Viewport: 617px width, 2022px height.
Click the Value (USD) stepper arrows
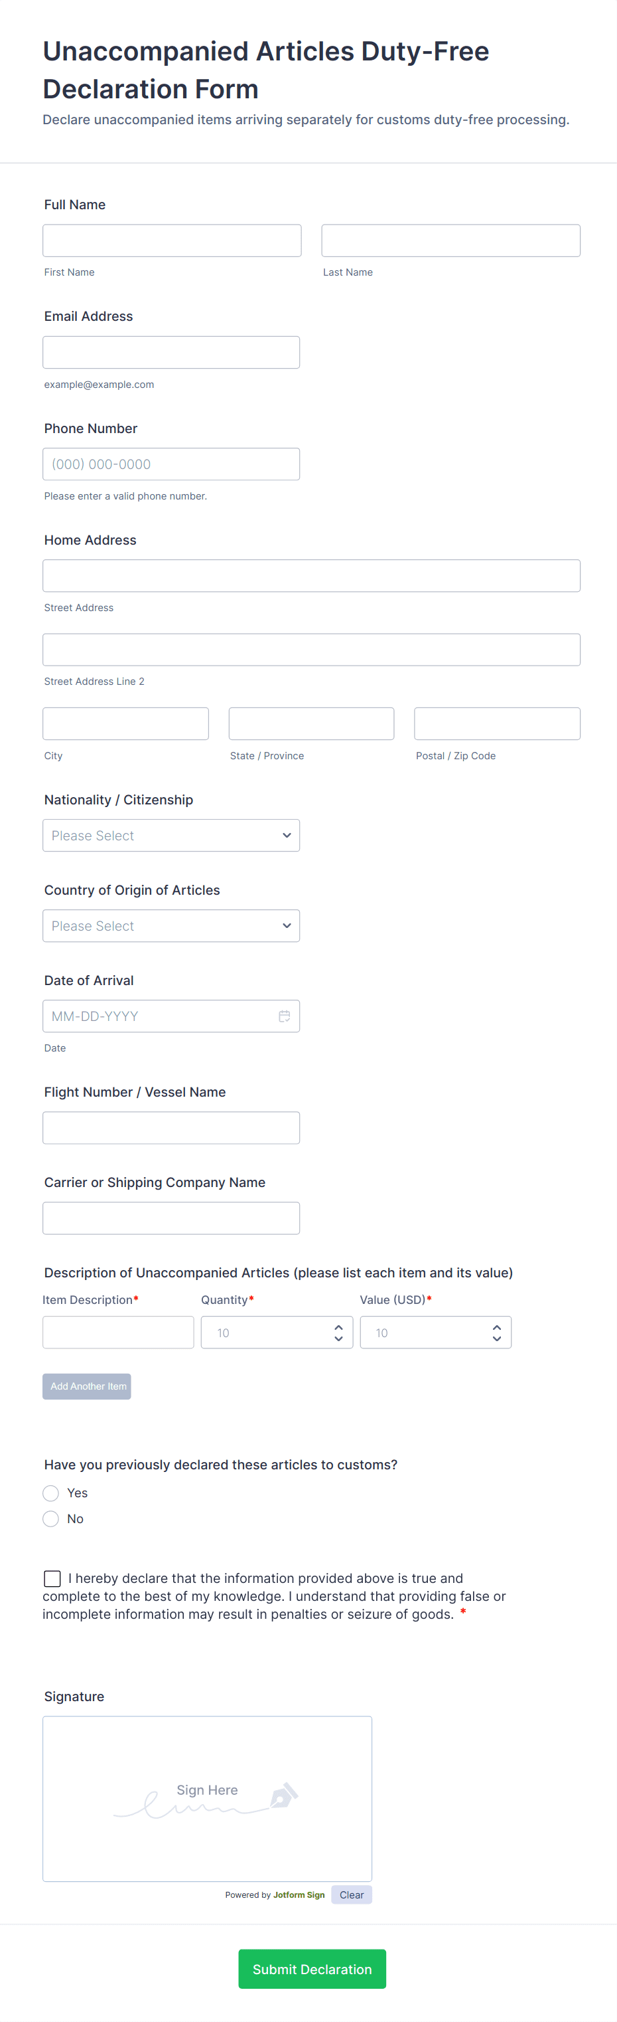point(496,1332)
